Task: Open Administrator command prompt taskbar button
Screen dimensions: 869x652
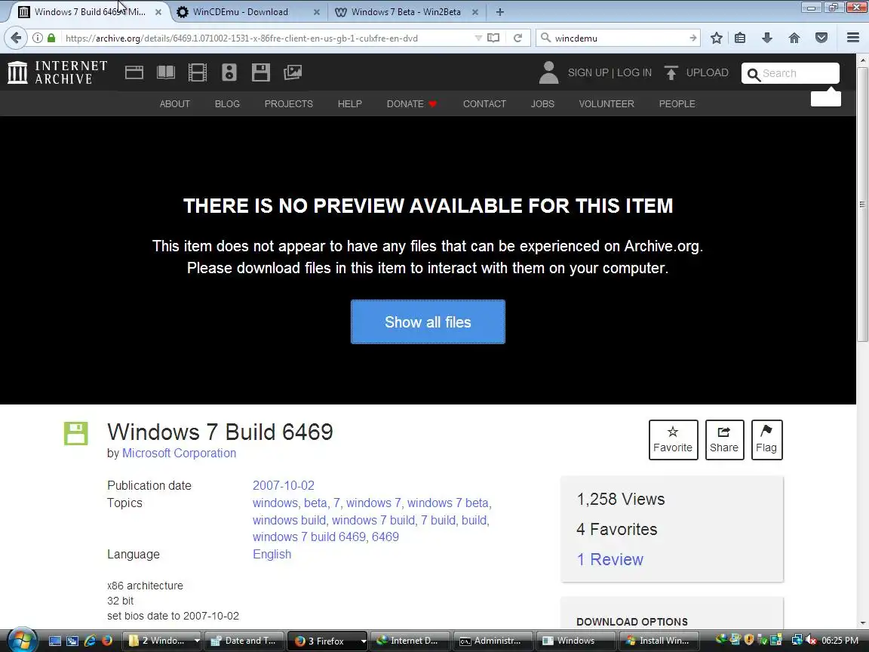Action: point(493,641)
